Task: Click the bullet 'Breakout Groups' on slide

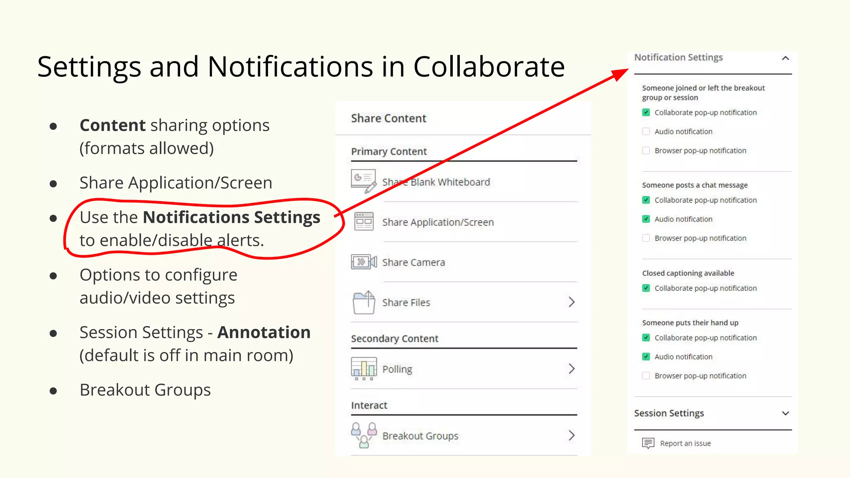Action: 145,390
